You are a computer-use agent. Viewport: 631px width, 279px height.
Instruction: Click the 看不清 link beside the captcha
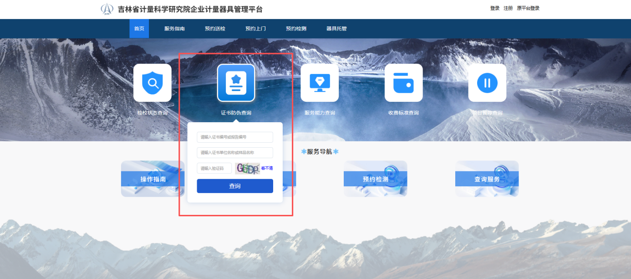click(266, 168)
